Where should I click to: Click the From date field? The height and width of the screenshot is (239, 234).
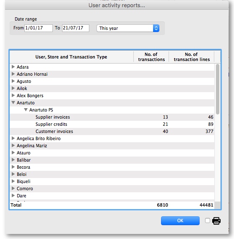tap(39, 28)
